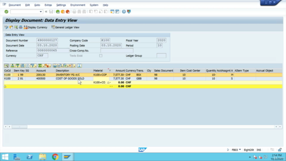Click the Create New Session icon
Viewport: 286px width, 161px height.
(x=112, y=12)
